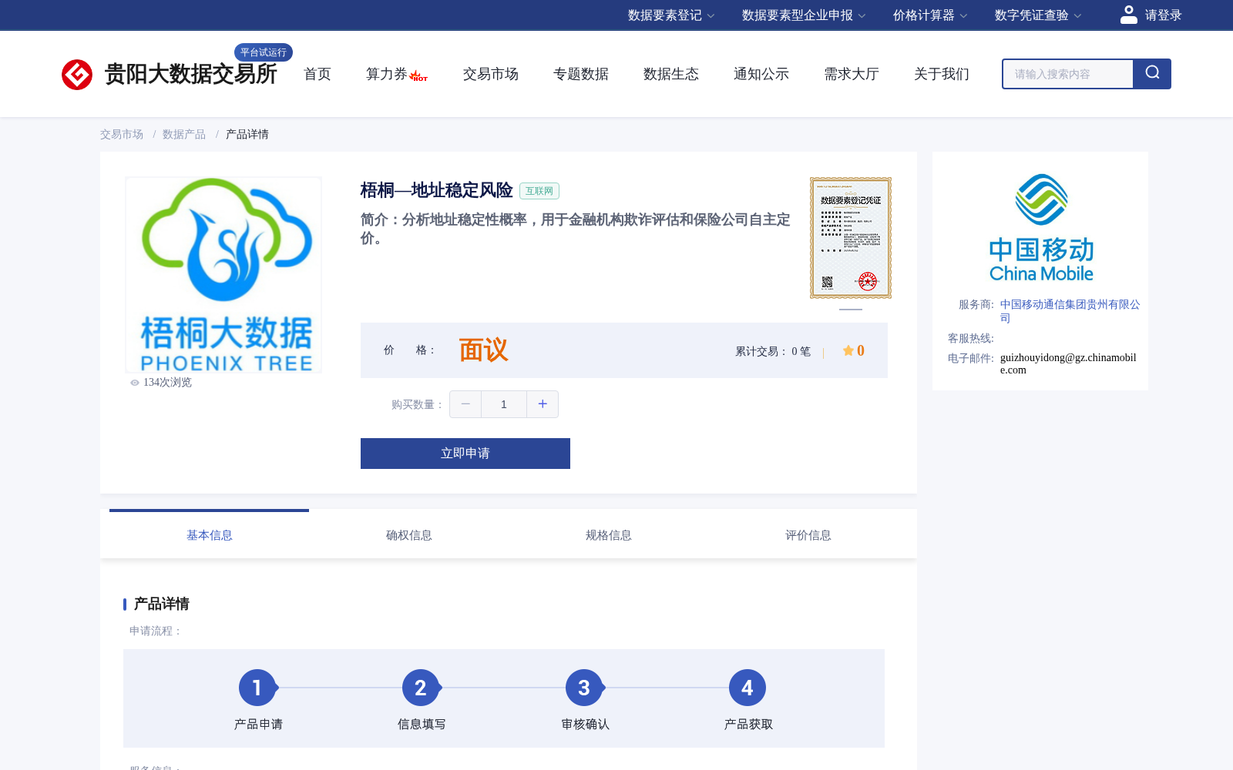Switch to the 确权信息 tab
The width and height of the screenshot is (1233, 770).
pyautogui.click(x=408, y=534)
